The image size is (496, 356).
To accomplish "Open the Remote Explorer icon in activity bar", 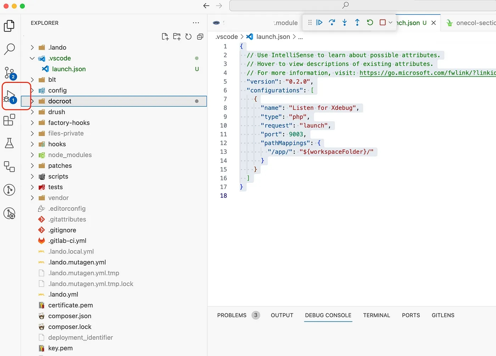I will (9, 166).
